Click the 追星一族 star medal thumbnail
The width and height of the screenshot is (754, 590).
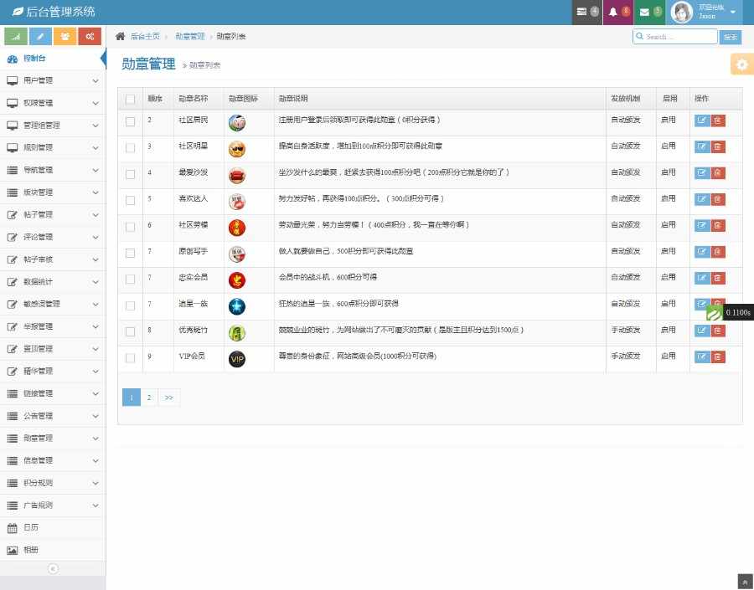(x=237, y=306)
